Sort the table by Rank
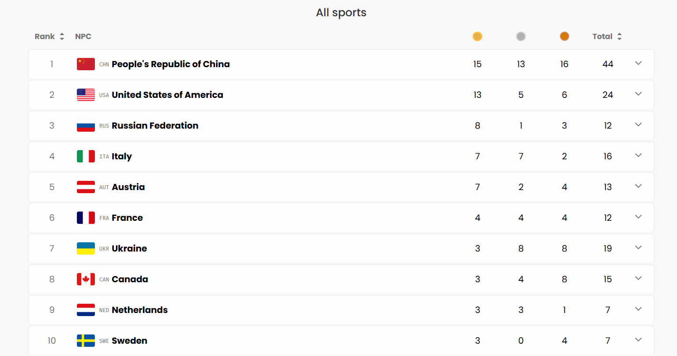The height and width of the screenshot is (356, 677). tap(50, 36)
